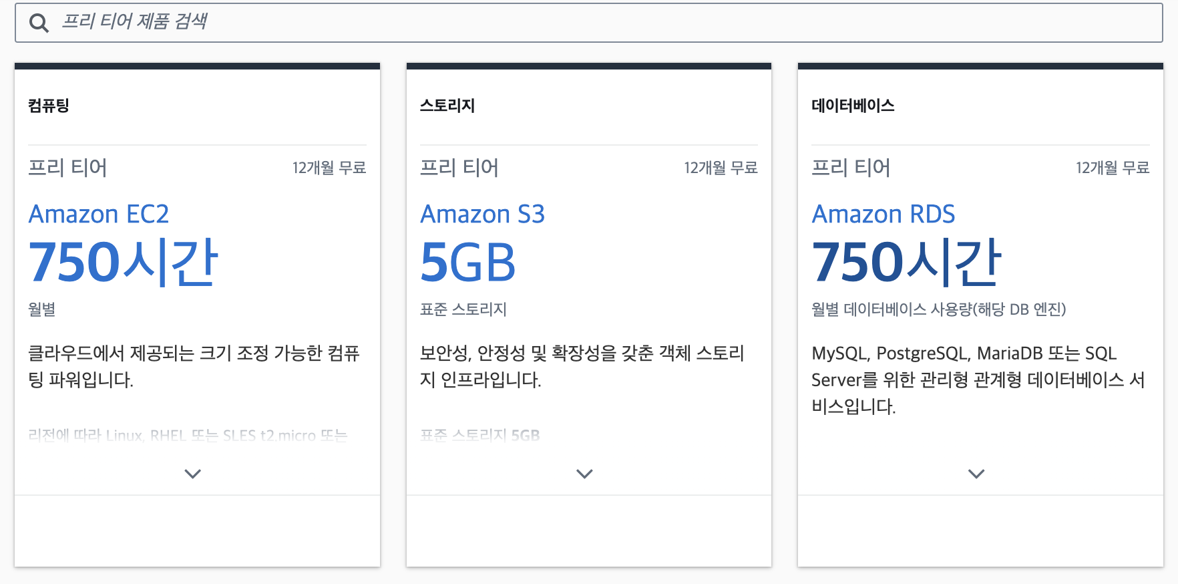Click the search magnifier icon
Screen dimensions: 1178x584
pyautogui.click(x=39, y=23)
